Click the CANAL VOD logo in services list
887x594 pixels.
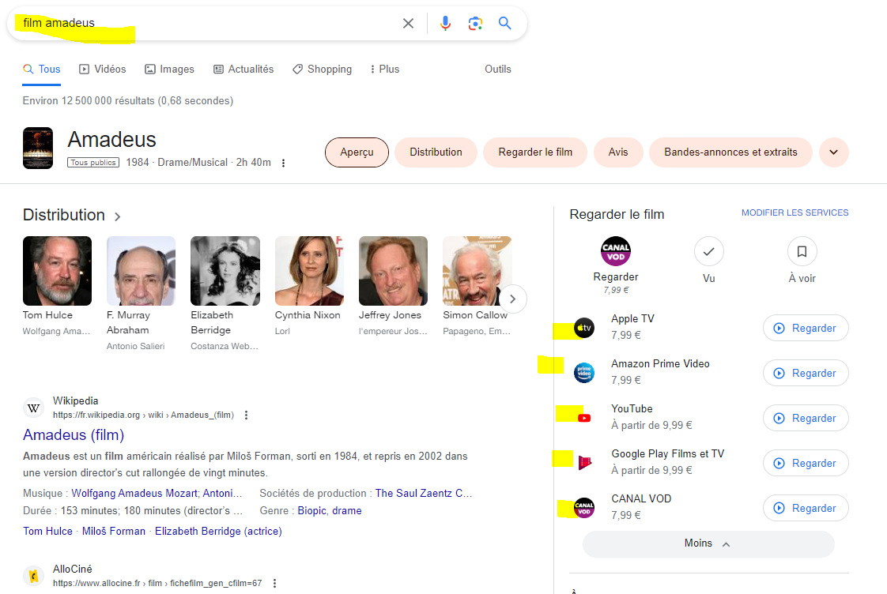pos(584,508)
